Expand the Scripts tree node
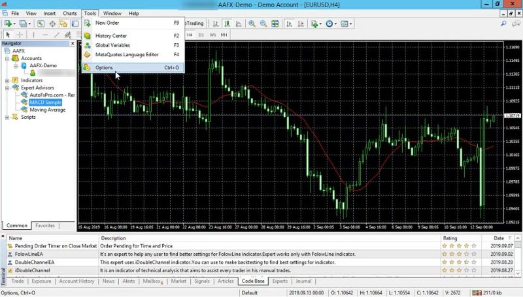523x297 pixels. pos(7,117)
